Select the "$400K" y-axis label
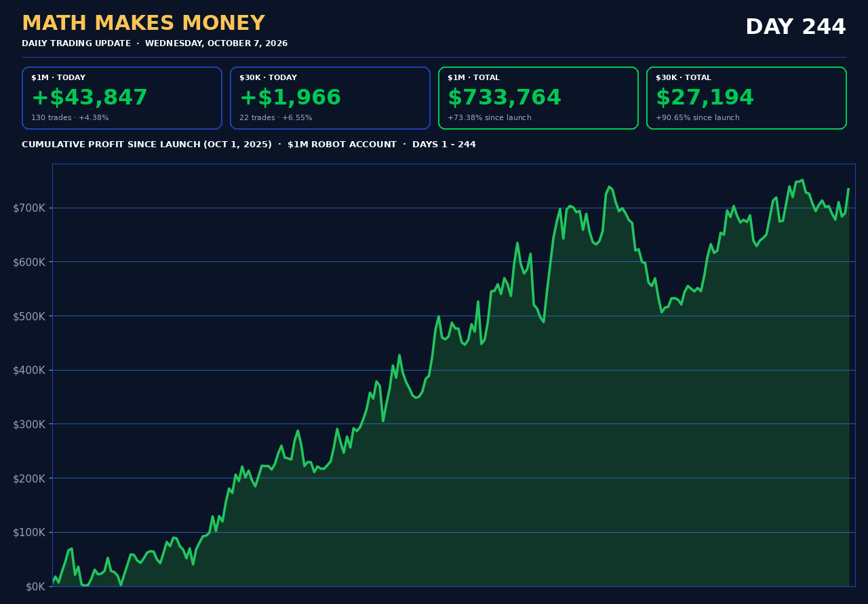 [29, 370]
